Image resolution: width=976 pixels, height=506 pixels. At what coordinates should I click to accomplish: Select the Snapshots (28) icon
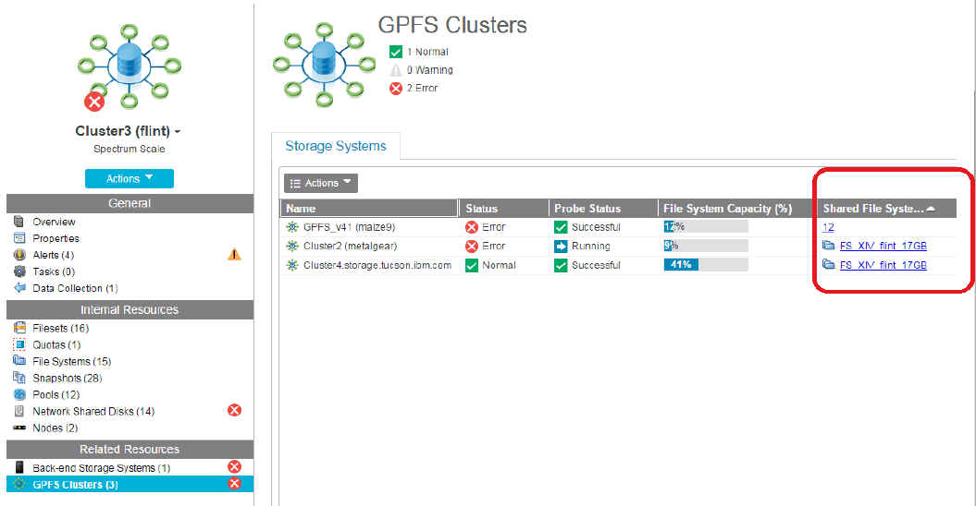tap(19, 378)
